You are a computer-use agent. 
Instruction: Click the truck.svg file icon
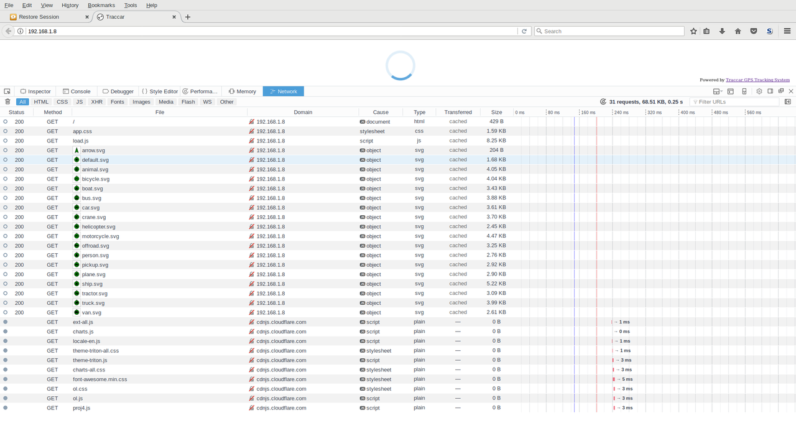tap(77, 303)
